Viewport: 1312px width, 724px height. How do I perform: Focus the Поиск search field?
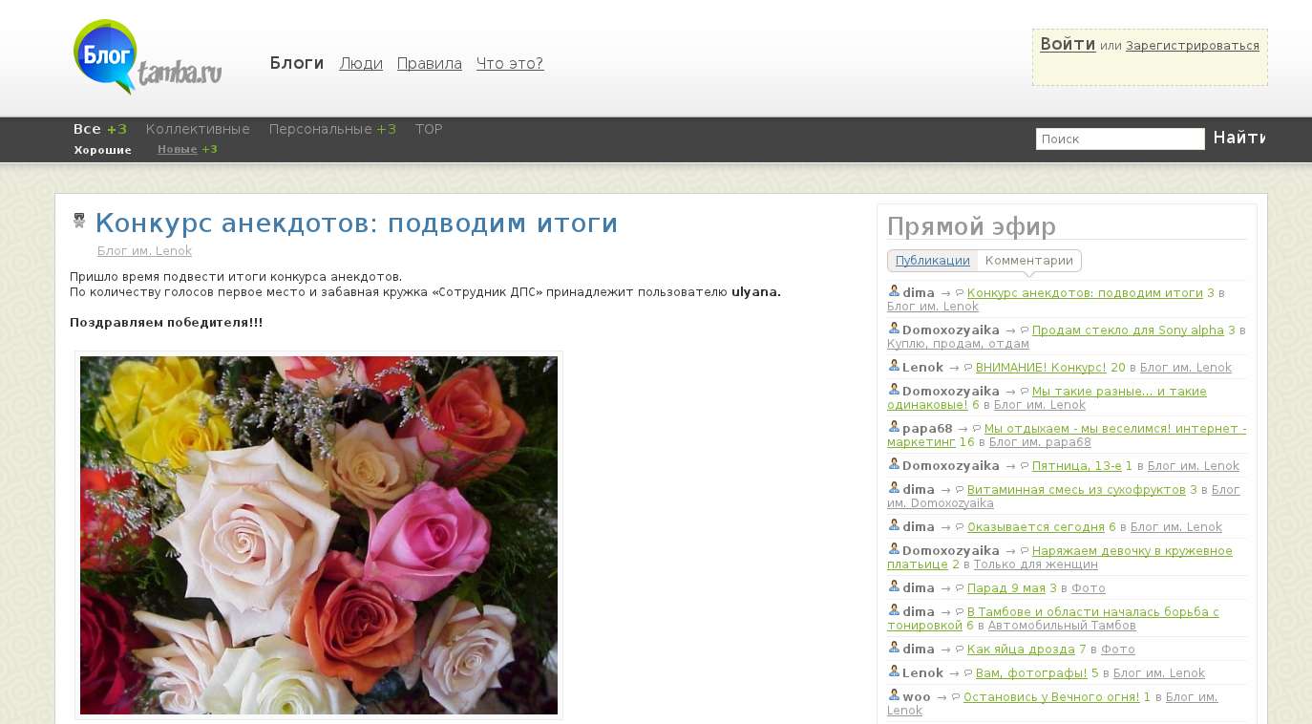(x=1120, y=138)
